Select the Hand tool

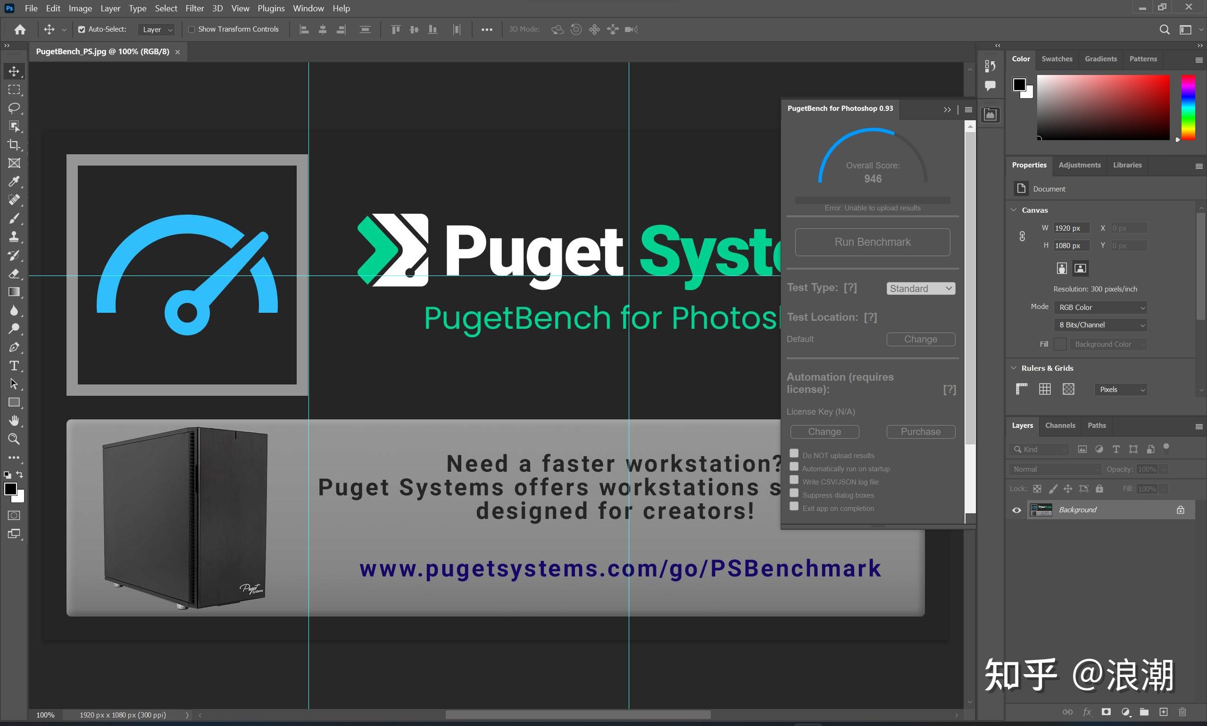pos(14,421)
